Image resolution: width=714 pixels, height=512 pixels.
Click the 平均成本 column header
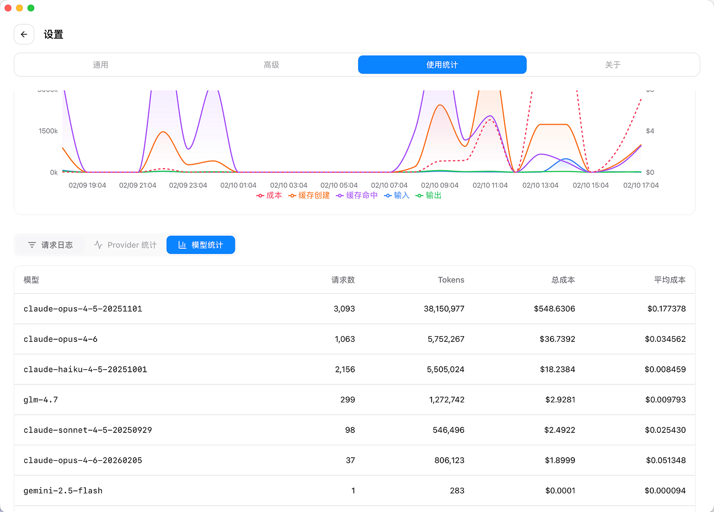coord(670,280)
